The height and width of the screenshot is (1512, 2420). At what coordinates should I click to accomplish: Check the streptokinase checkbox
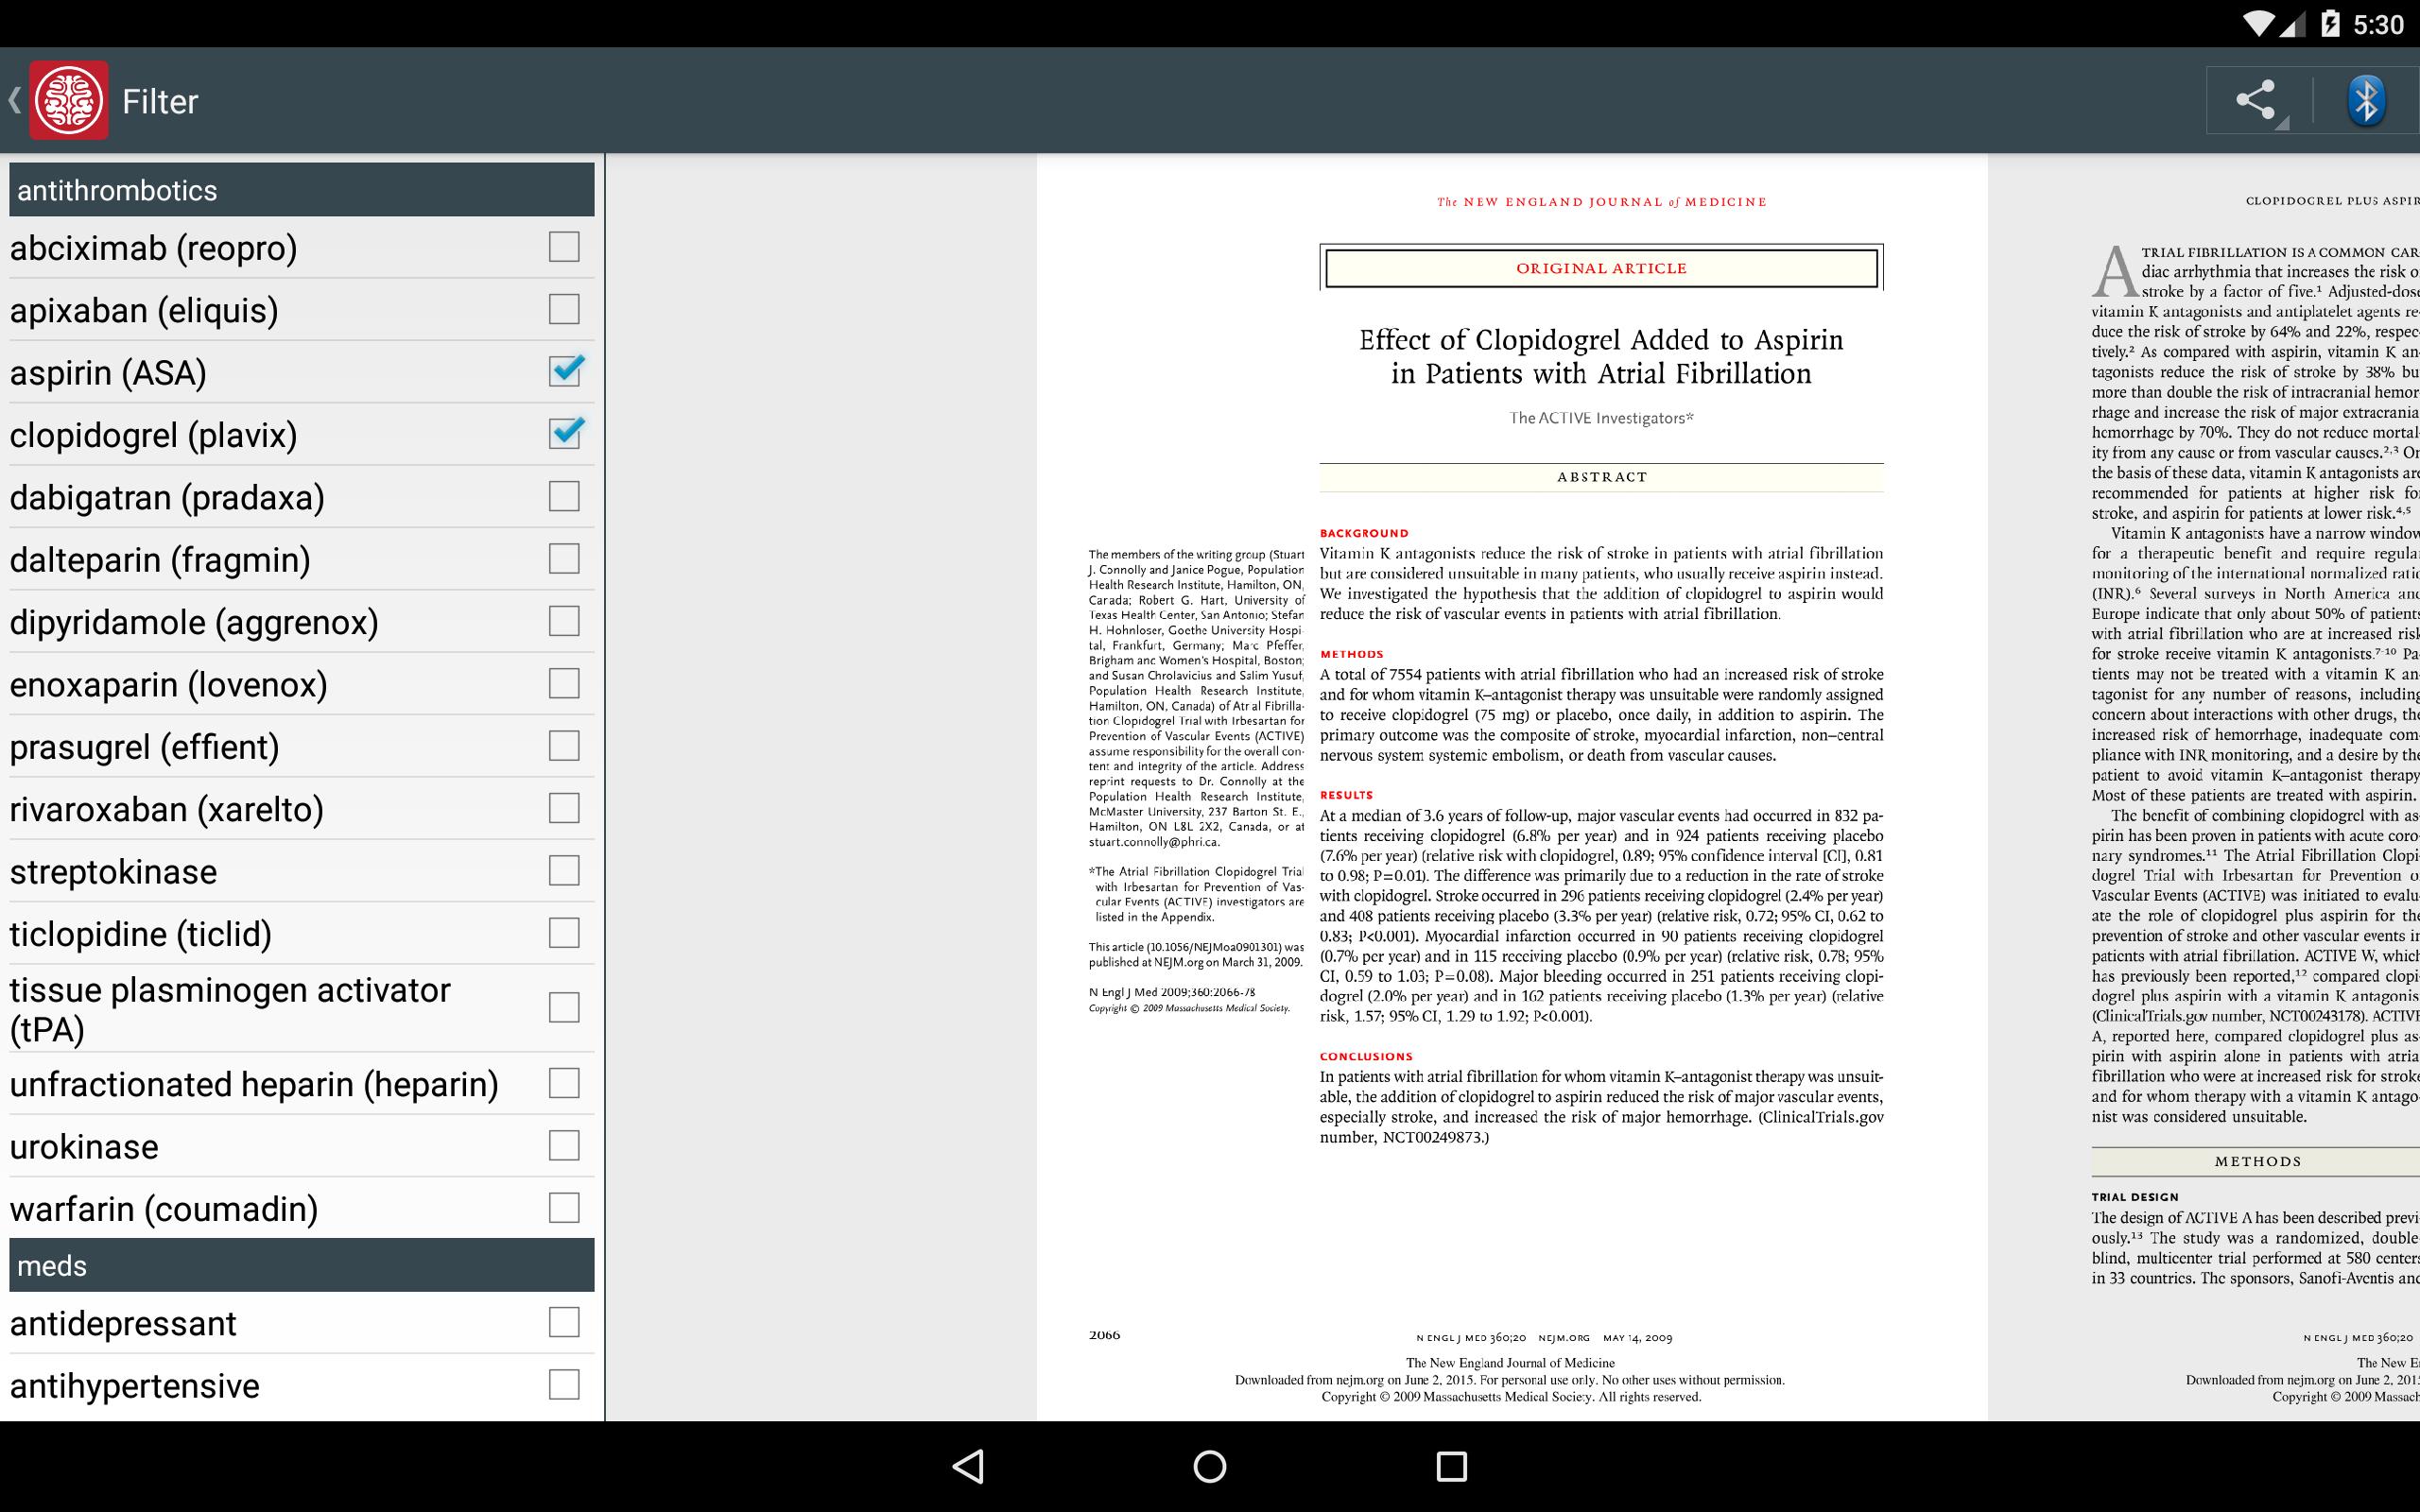pyautogui.click(x=564, y=870)
